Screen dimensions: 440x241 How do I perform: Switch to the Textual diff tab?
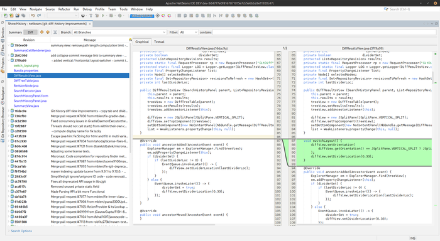(159, 41)
